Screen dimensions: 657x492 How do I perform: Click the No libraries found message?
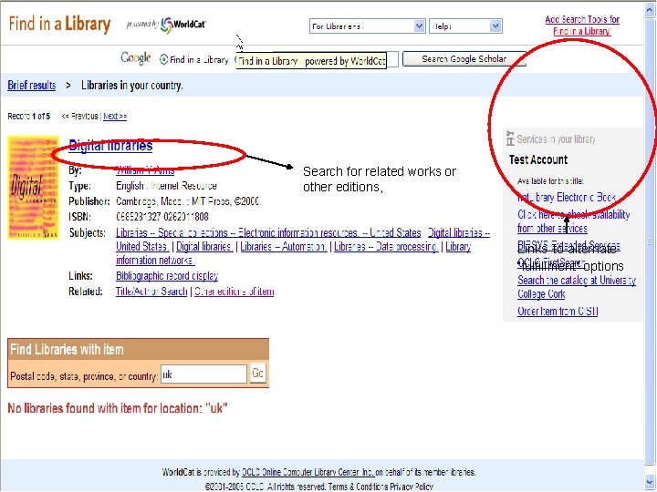coord(118,408)
